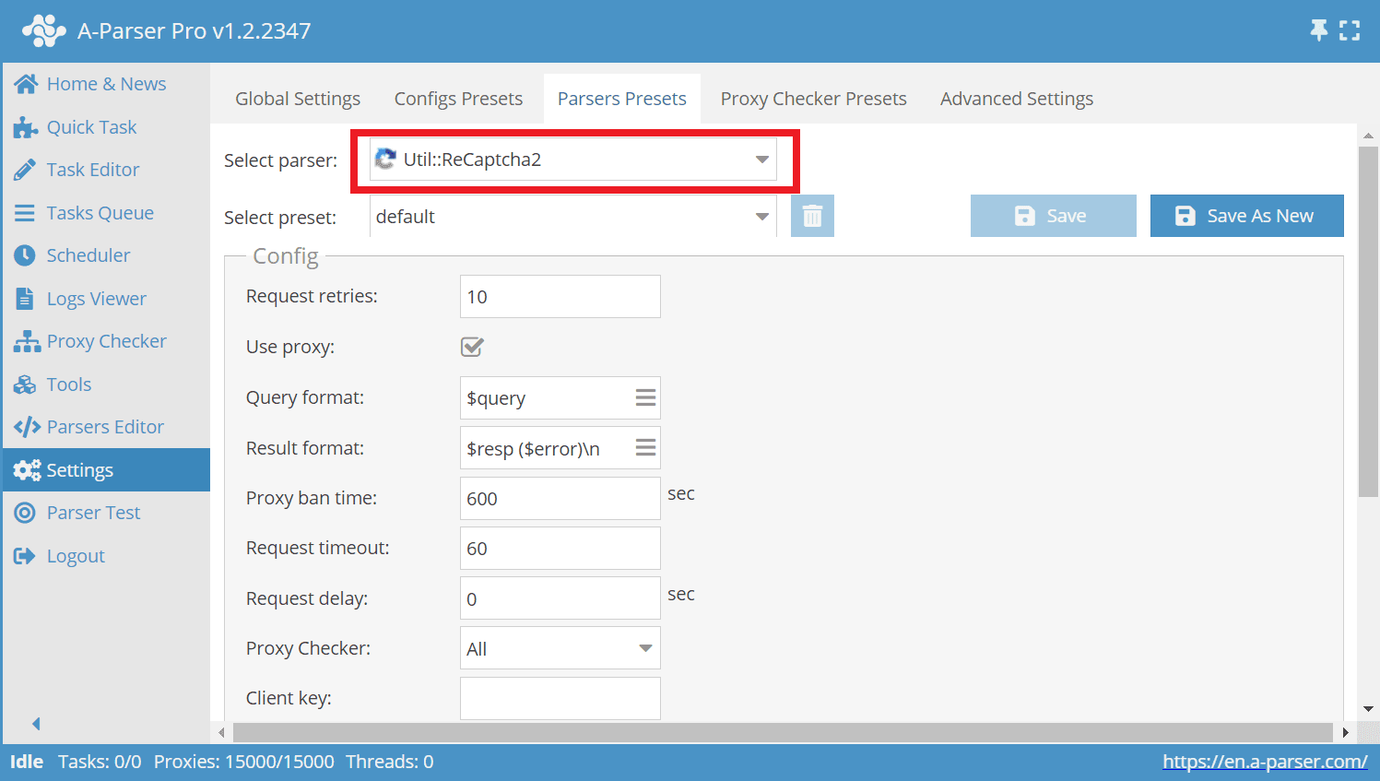
Task: Click the Logs Viewer document icon
Action: pyautogui.click(x=25, y=299)
